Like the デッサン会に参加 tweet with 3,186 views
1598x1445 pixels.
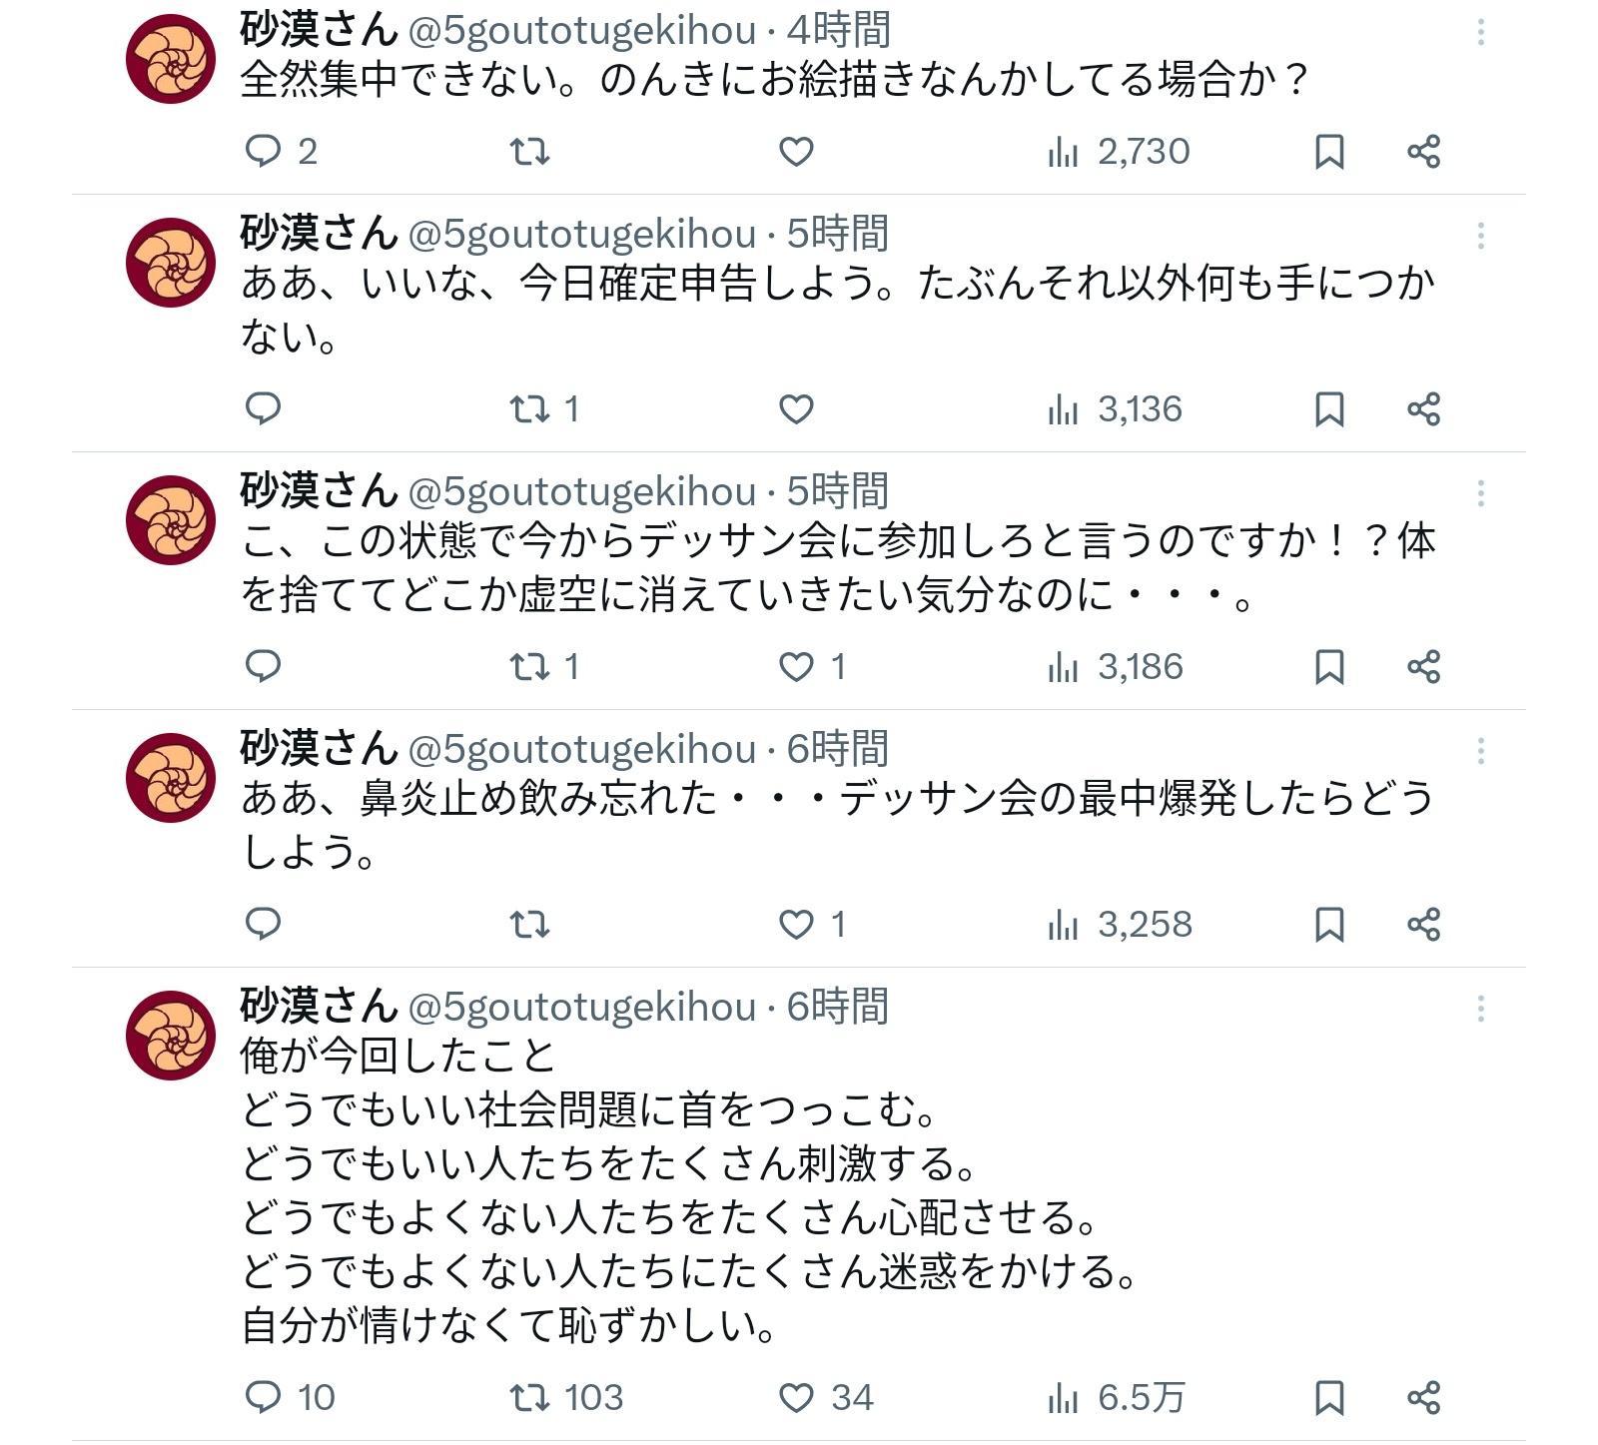click(x=796, y=667)
